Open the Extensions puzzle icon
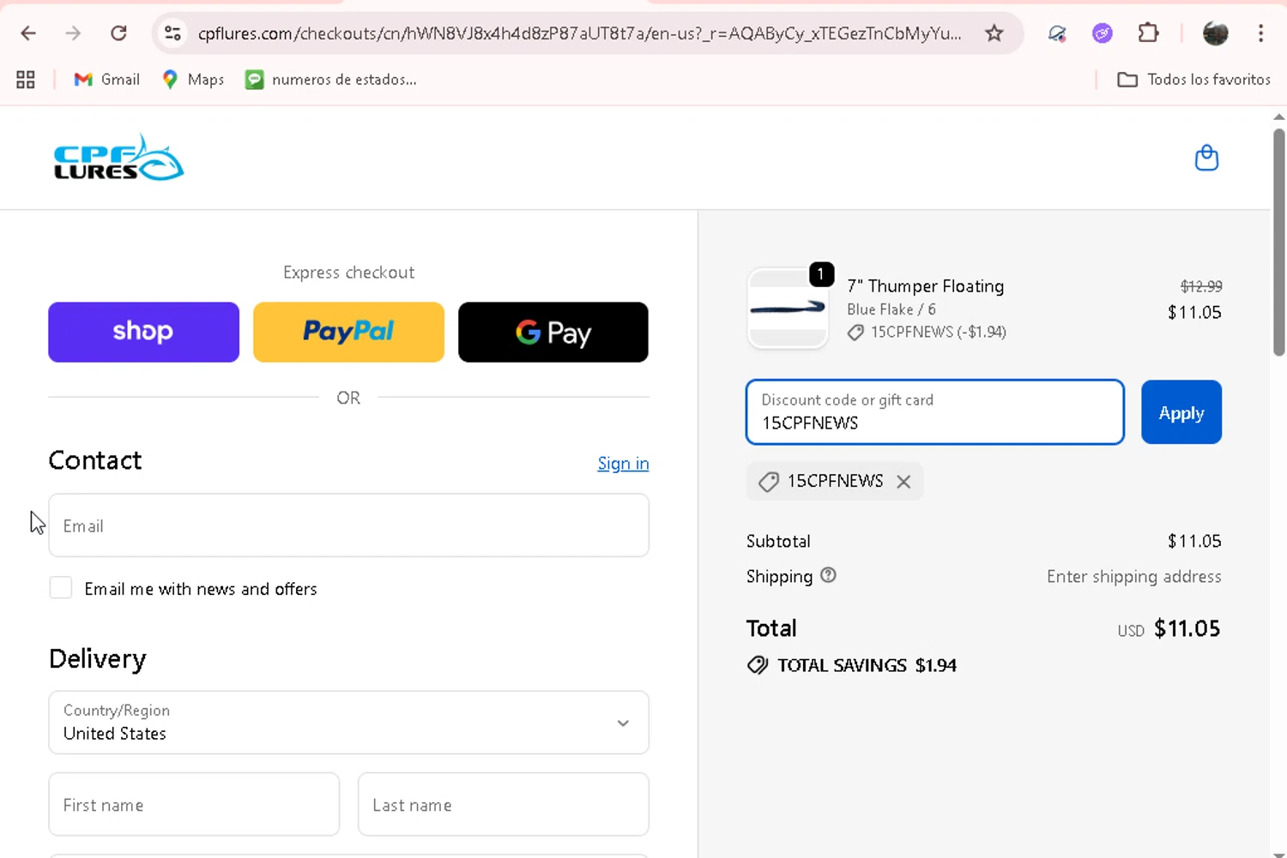Screen dimensions: 1287x858 click(x=1148, y=33)
